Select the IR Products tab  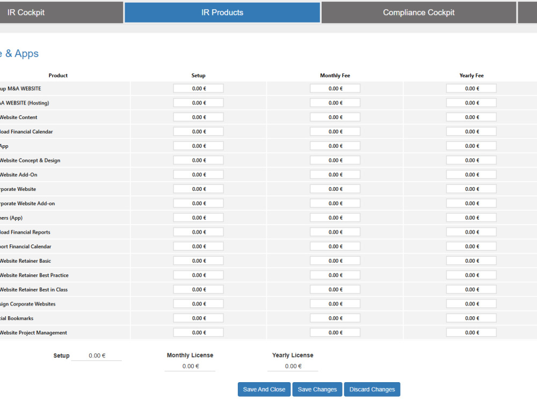(x=222, y=13)
